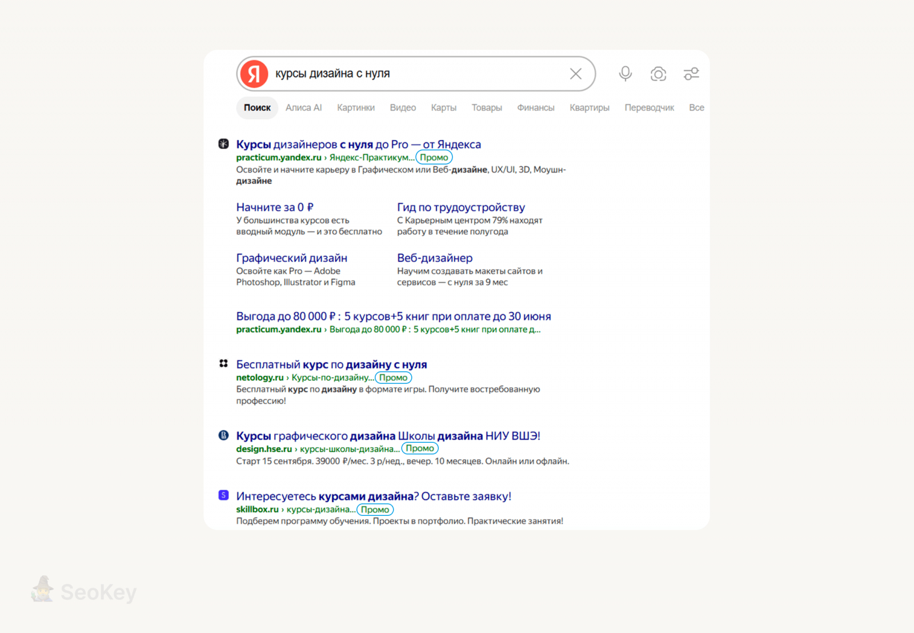Click the skillbox.ru green URL
This screenshot has width=914, height=633.
pyautogui.click(x=258, y=510)
